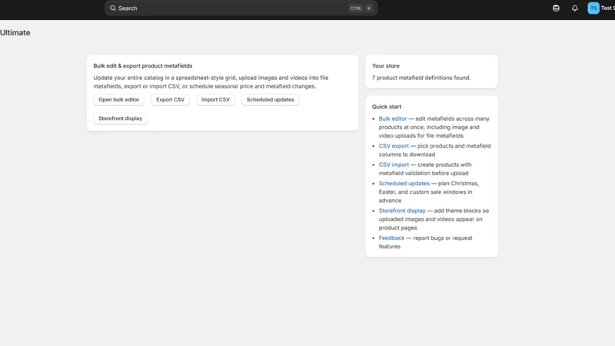The height and width of the screenshot is (346, 615).
Task: Focus the Search input field
Action: coord(241,8)
